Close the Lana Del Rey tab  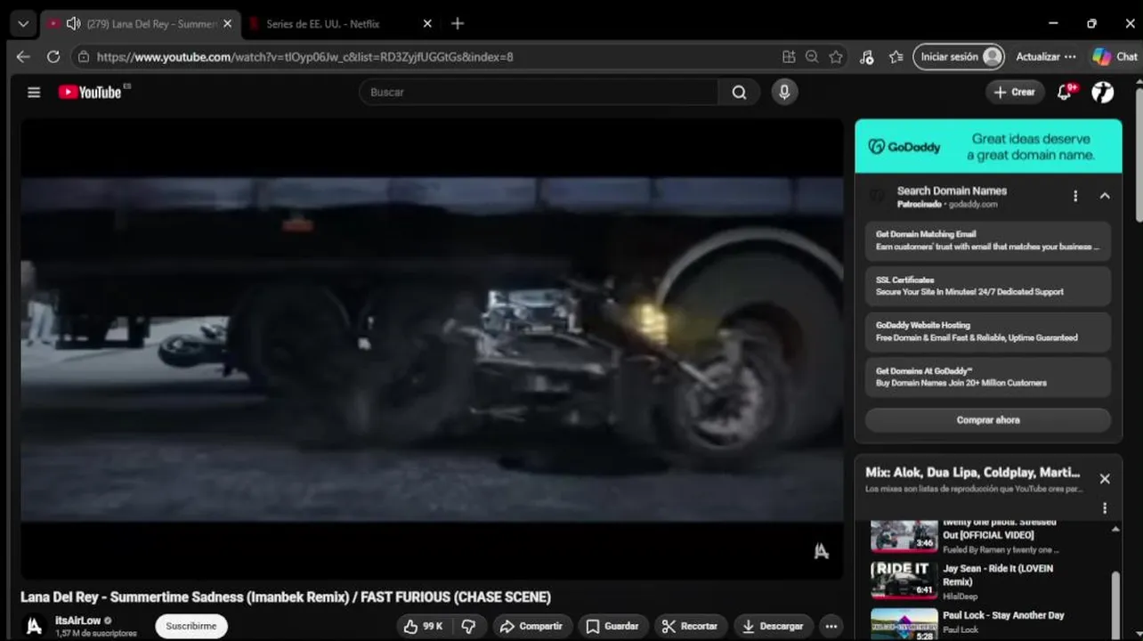point(228,24)
